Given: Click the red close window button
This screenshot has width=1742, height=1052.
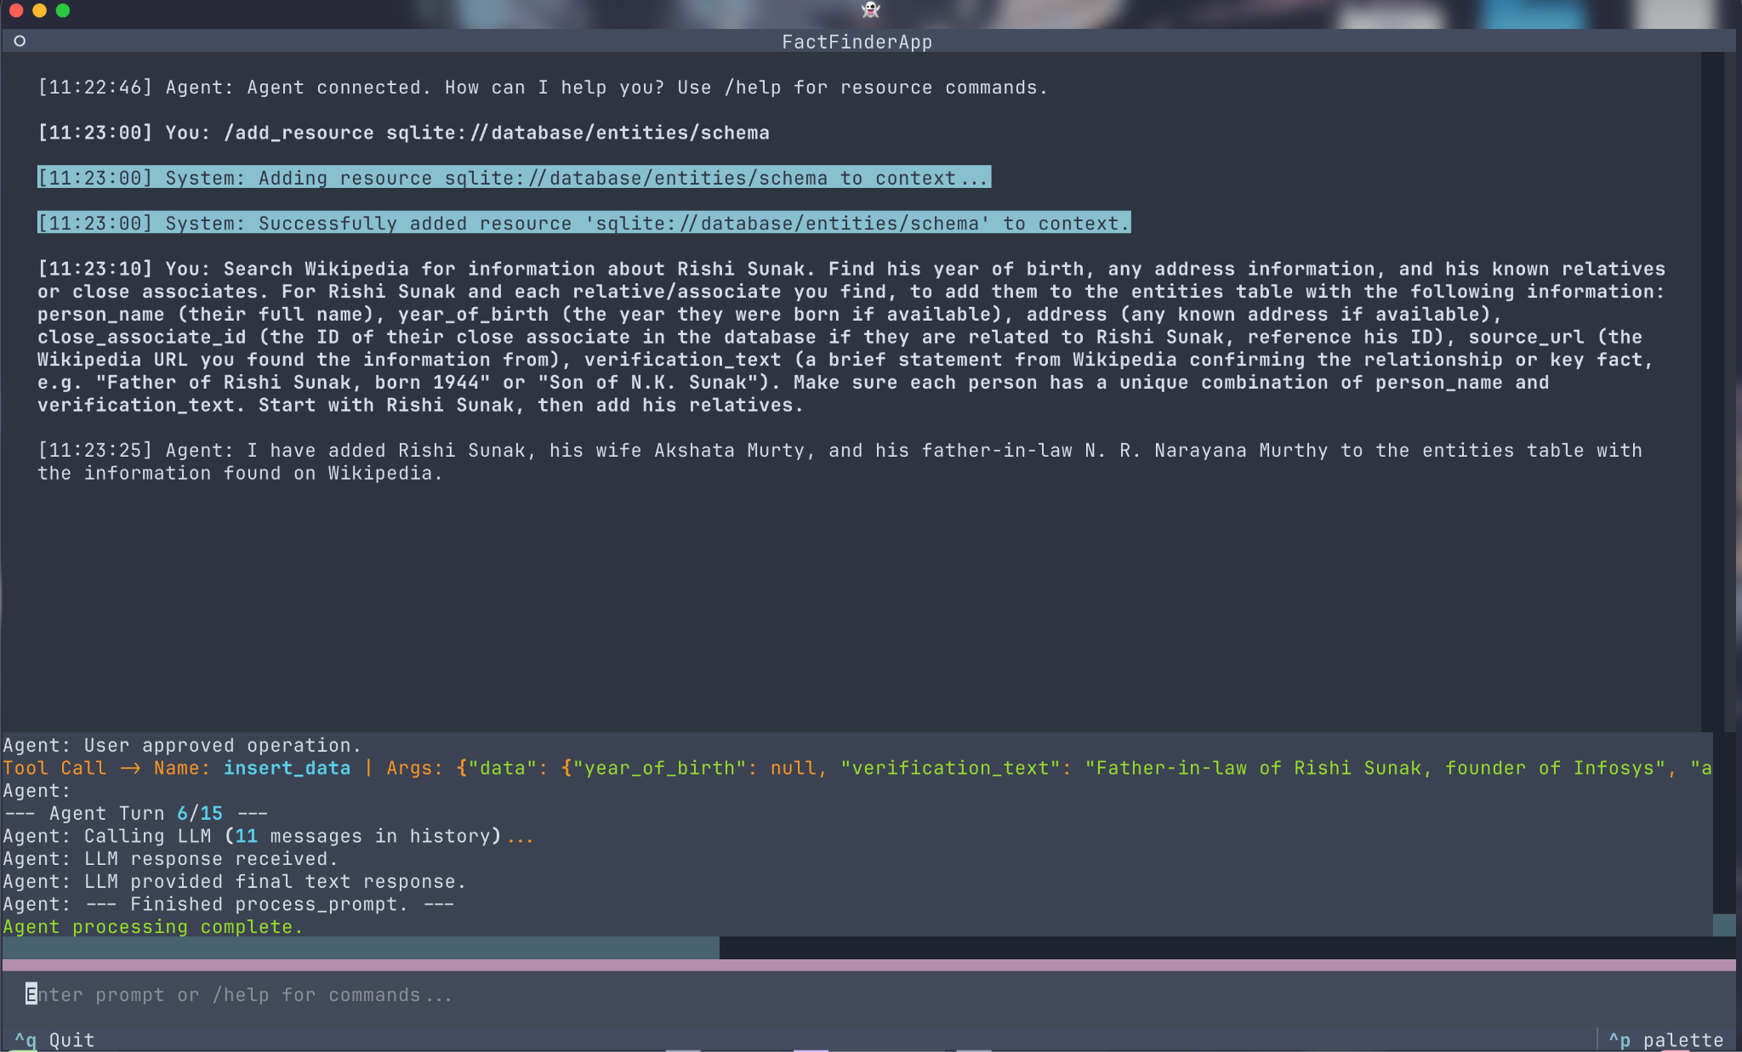Looking at the screenshot, I should 15,10.
